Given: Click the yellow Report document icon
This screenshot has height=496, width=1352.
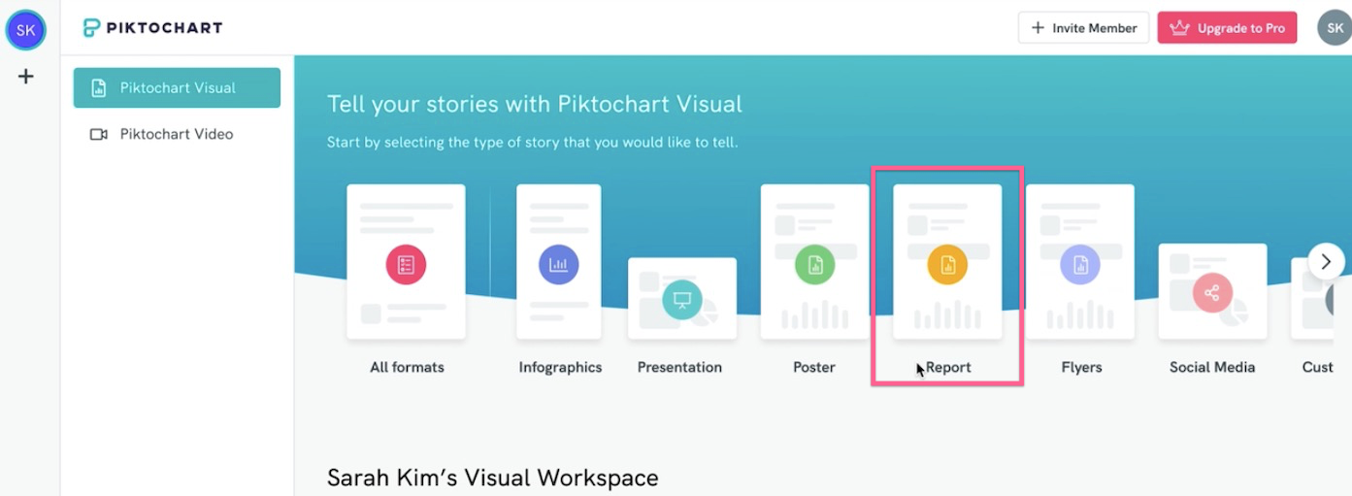Looking at the screenshot, I should pyautogui.click(x=947, y=264).
